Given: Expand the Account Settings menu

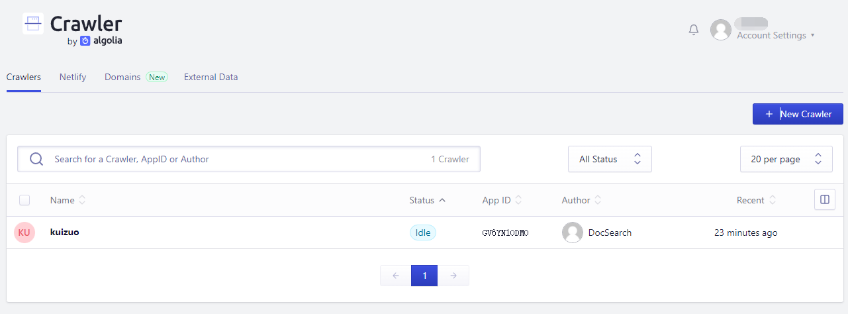Looking at the screenshot, I should coord(775,35).
